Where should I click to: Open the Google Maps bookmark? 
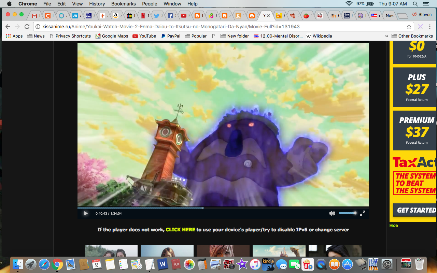click(x=112, y=36)
